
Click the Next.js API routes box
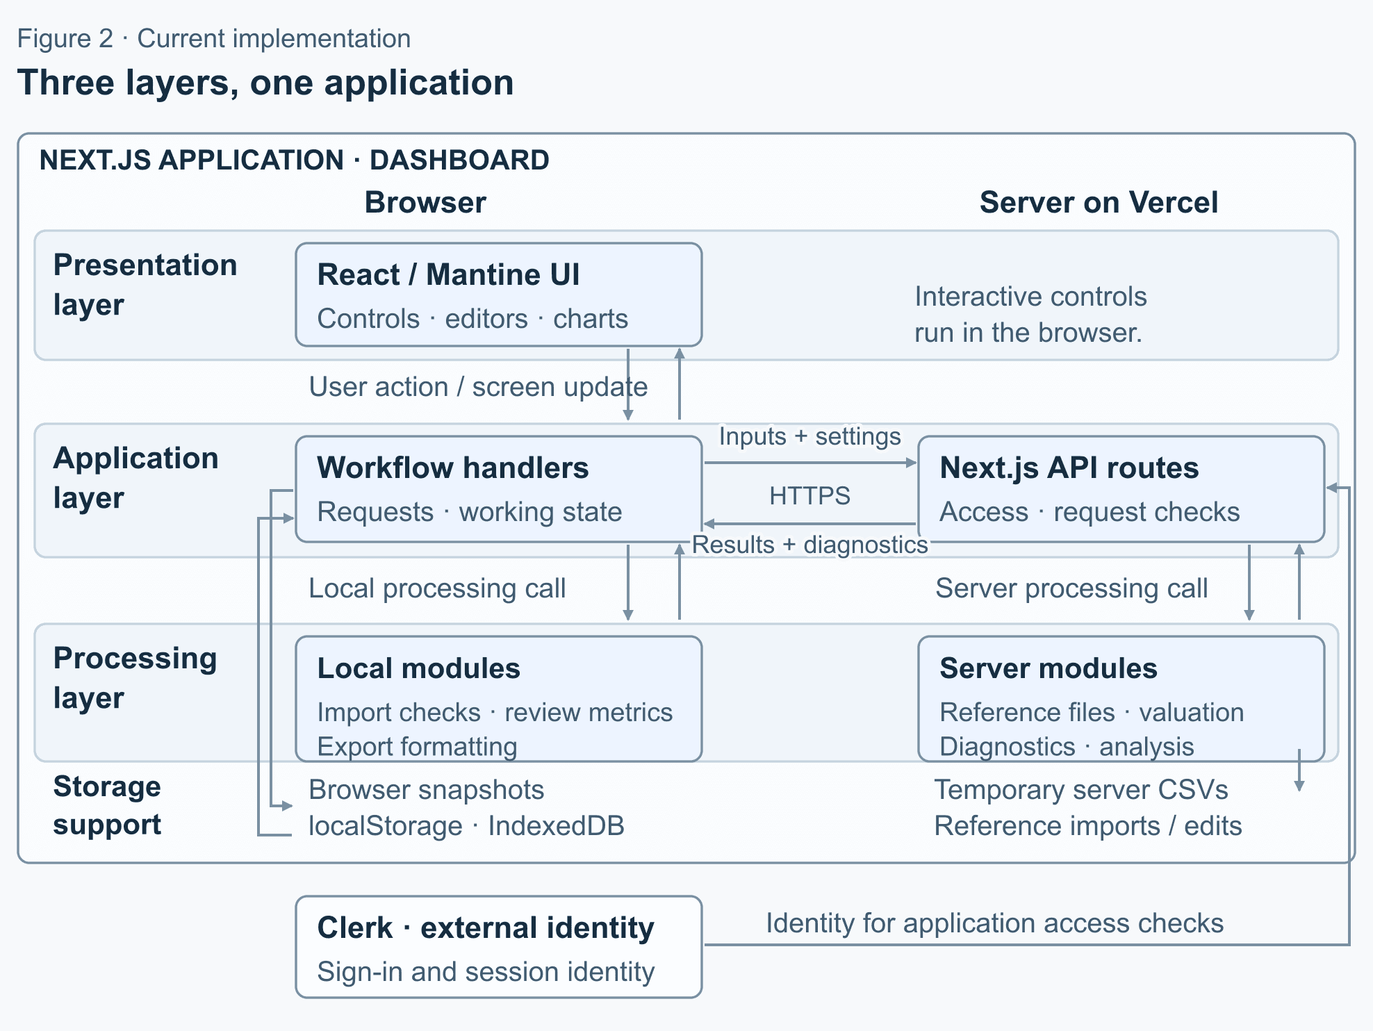point(1121,489)
